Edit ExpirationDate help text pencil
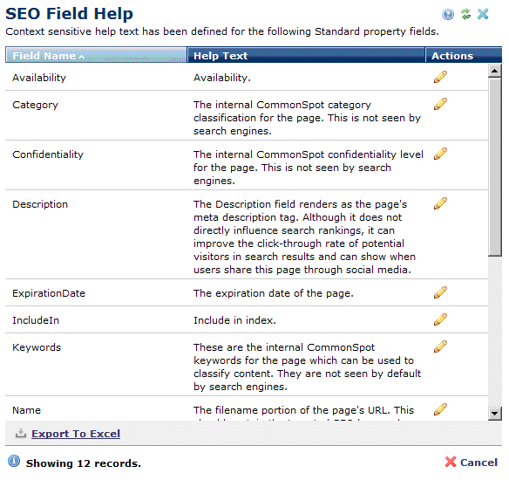 (440, 292)
